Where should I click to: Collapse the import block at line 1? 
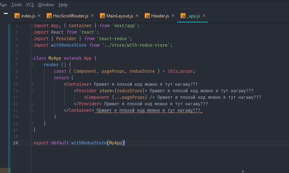[x=31, y=26]
